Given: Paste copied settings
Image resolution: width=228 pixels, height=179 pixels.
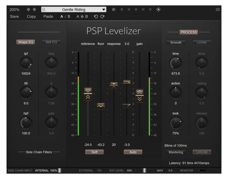Looking at the screenshot, I should (48, 16).
